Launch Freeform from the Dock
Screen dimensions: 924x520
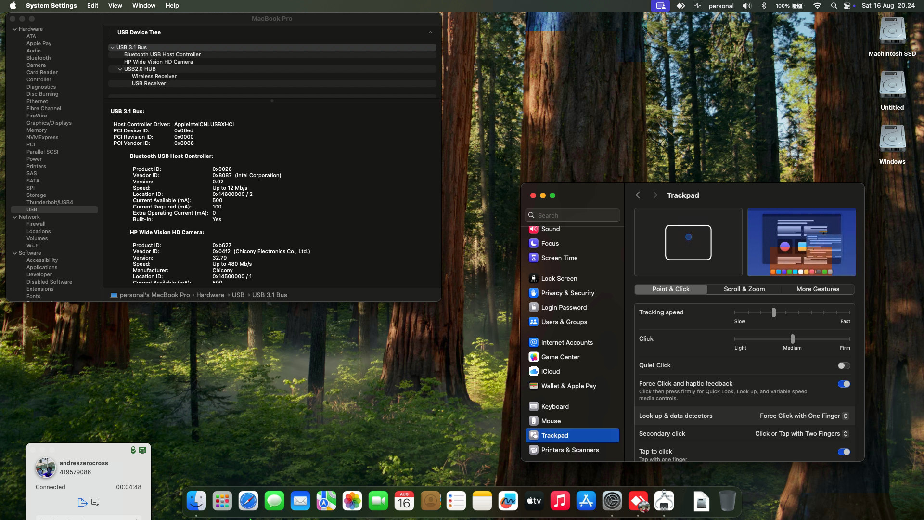(x=508, y=501)
